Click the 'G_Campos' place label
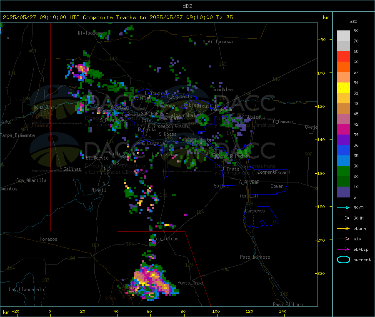Screen dimensions: 375x317 point(283,122)
